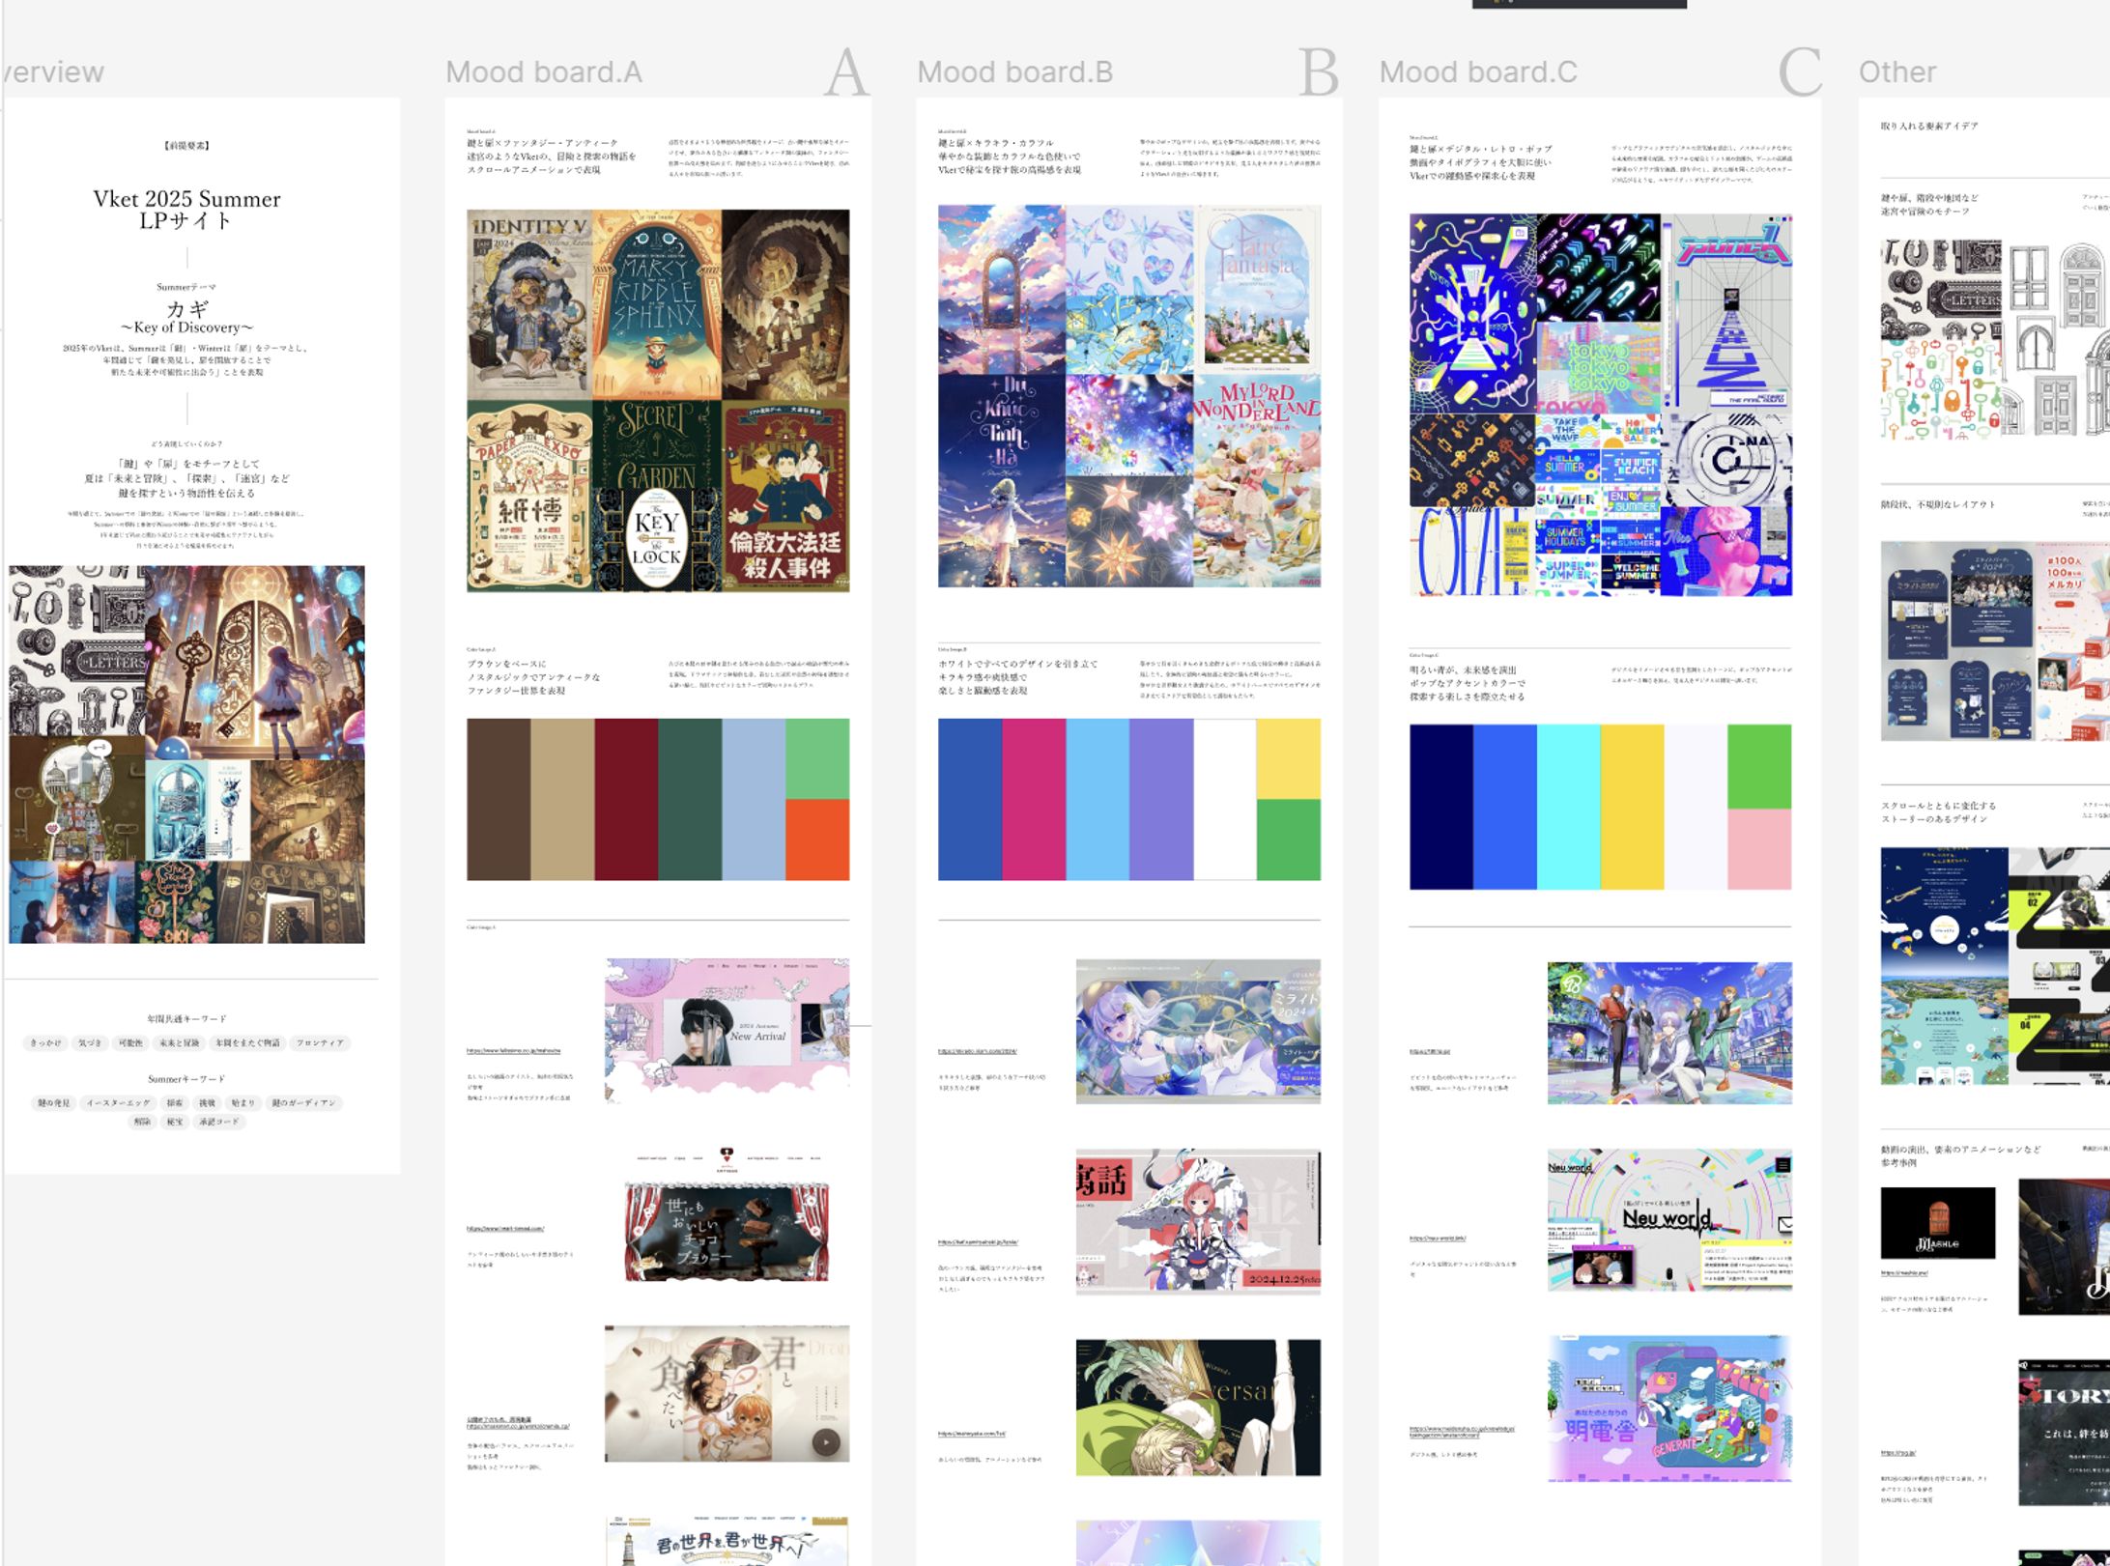
Task: Click the 未来と冒険 keyword tag
Action: point(180,1043)
